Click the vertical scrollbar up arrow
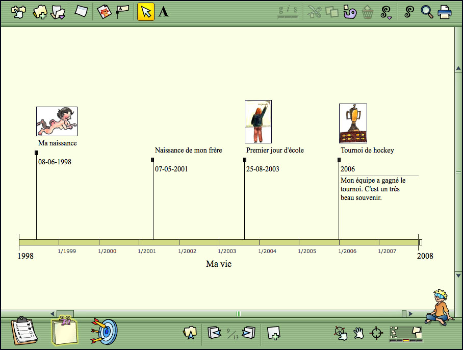This screenshot has height=350, width=463. pyautogui.click(x=458, y=68)
